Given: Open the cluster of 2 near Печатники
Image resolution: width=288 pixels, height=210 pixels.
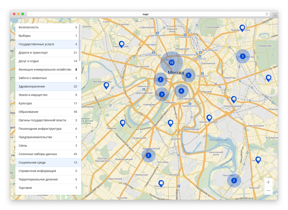Looking at the screenshot, I should pos(234,181).
